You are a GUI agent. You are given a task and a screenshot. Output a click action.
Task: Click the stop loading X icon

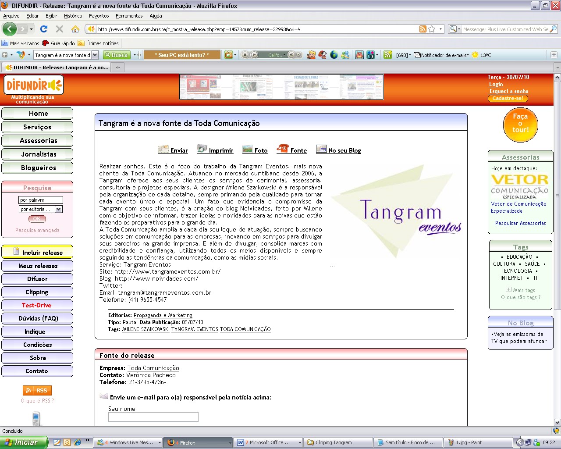[x=60, y=29]
